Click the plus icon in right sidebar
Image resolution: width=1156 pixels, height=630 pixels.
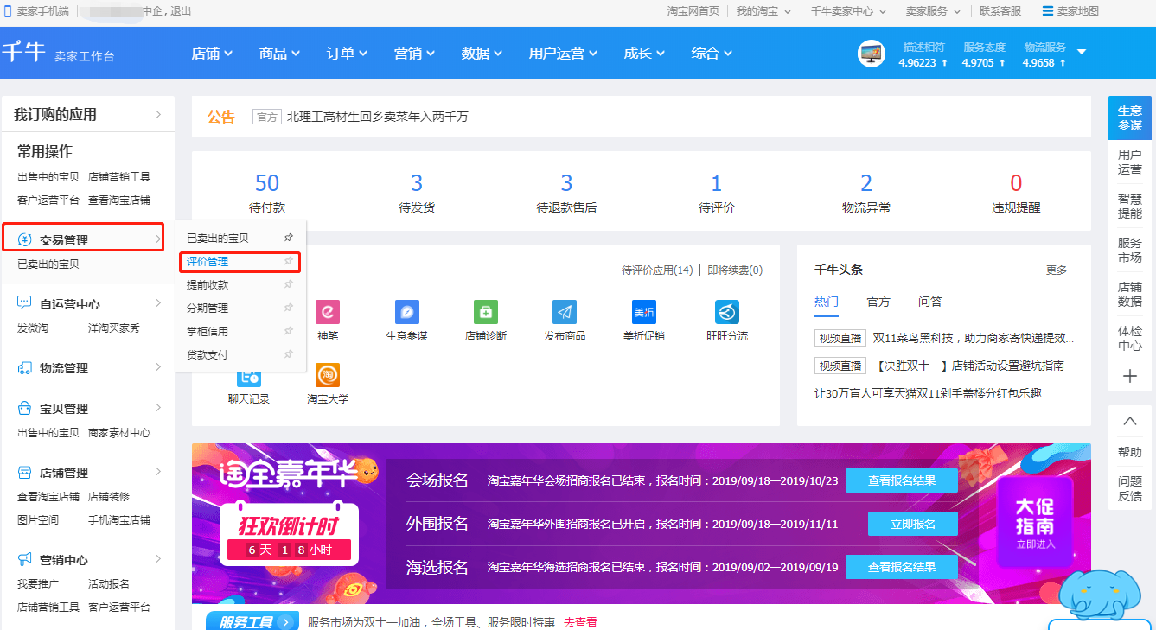[x=1129, y=376]
